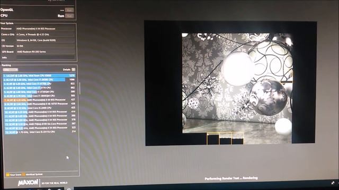The width and height of the screenshot is (339, 190).
Task: Click the Run button next to CPU
Action: [69, 16]
